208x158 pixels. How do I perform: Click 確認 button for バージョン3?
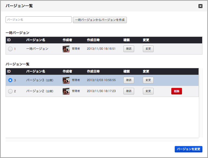[x=129, y=80]
